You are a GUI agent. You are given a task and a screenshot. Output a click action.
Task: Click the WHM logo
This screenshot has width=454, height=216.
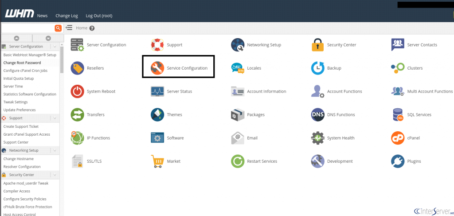[x=20, y=14]
